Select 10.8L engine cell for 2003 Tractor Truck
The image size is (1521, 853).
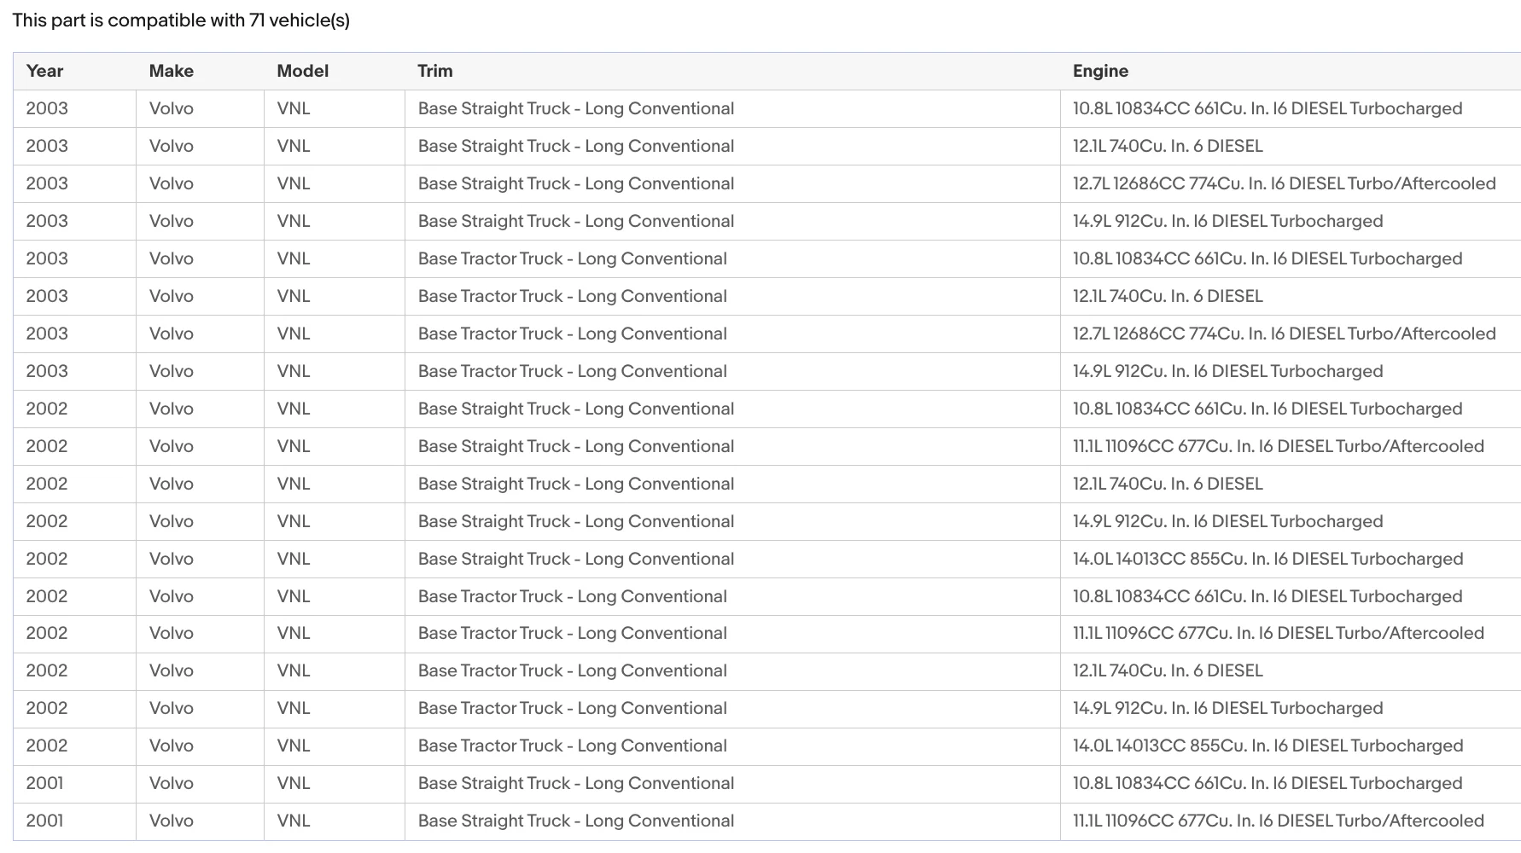tap(1291, 258)
